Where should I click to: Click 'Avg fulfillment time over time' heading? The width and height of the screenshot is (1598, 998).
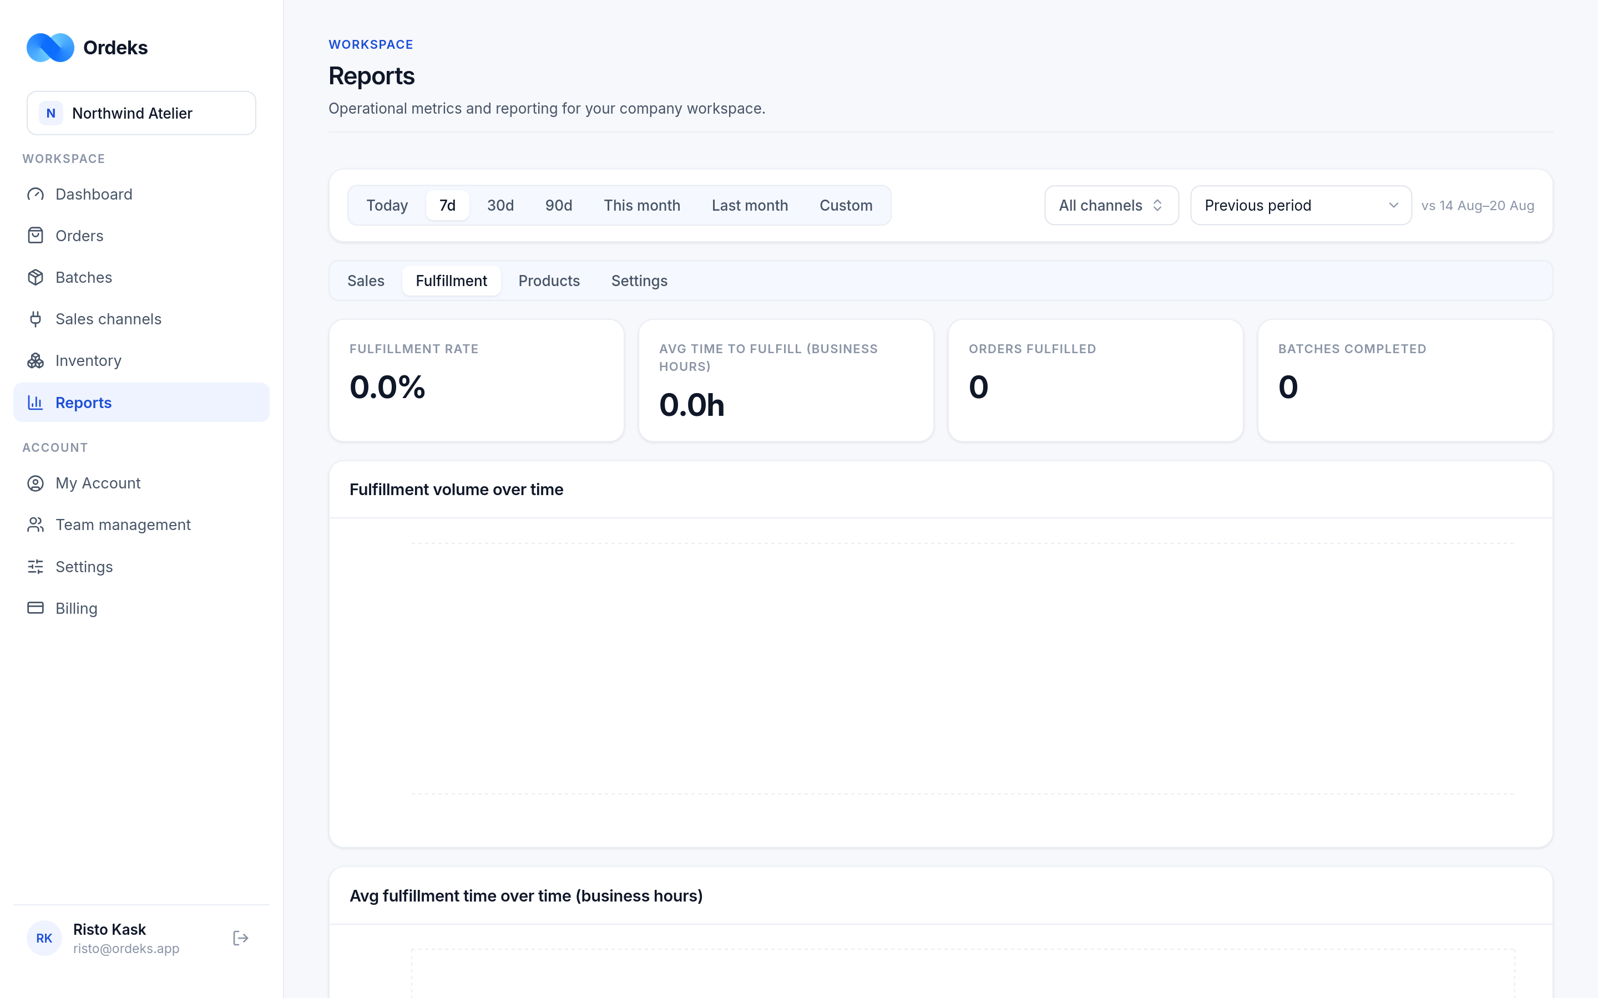pos(526,895)
